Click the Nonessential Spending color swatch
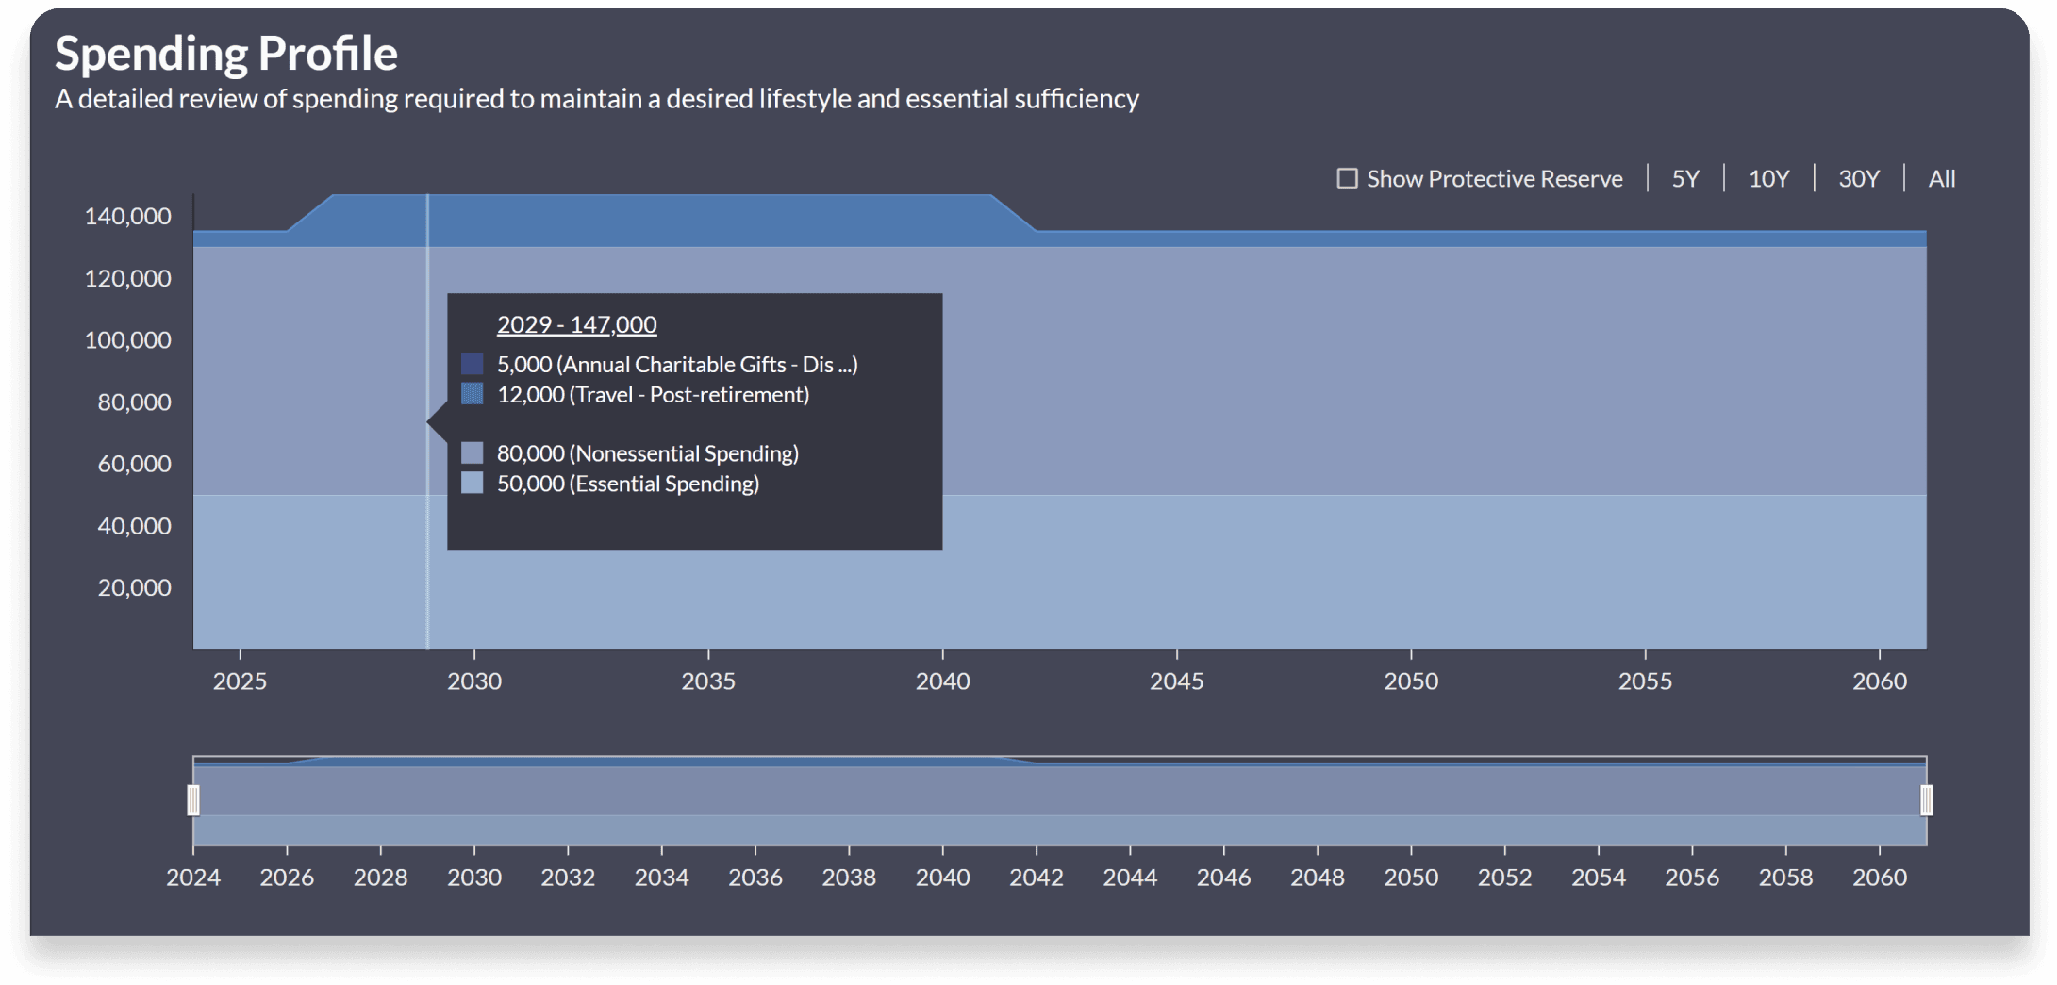 [473, 453]
